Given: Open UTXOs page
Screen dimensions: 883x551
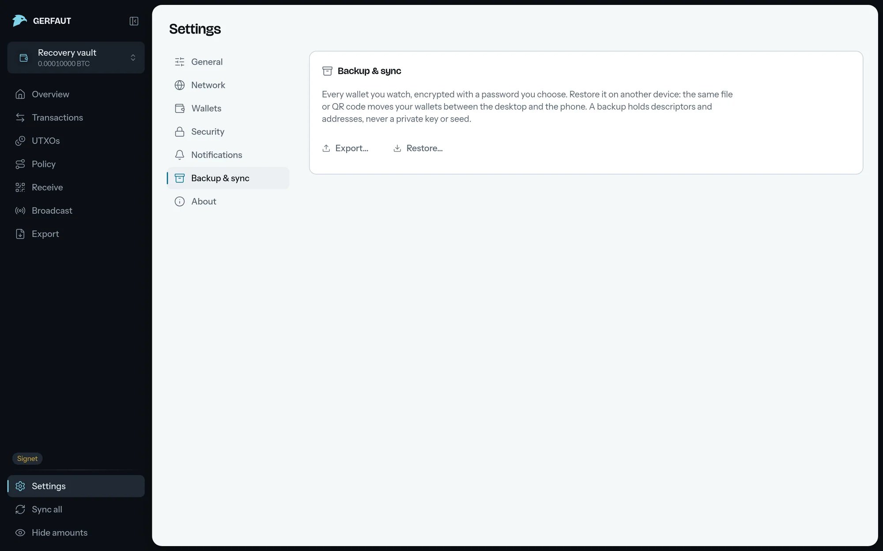Looking at the screenshot, I should click(76, 141).
